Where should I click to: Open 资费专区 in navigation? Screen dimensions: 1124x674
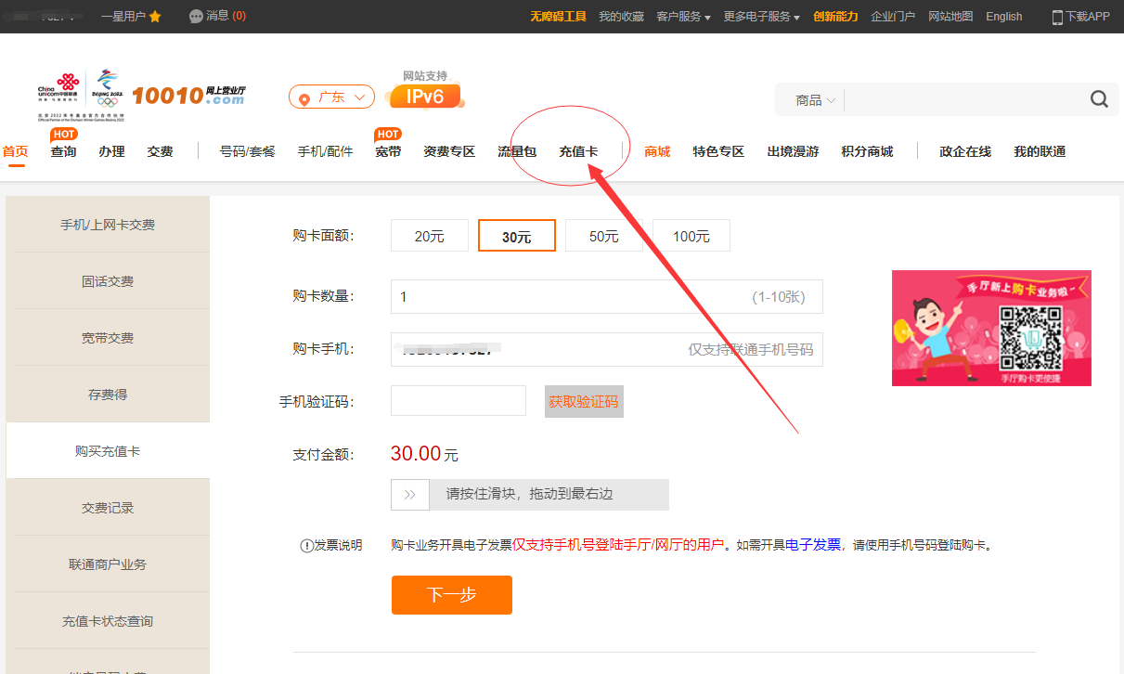[449, 151]
